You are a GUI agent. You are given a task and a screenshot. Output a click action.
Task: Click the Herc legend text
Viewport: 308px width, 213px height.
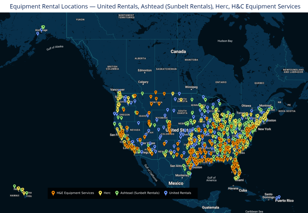coord(107,193)
